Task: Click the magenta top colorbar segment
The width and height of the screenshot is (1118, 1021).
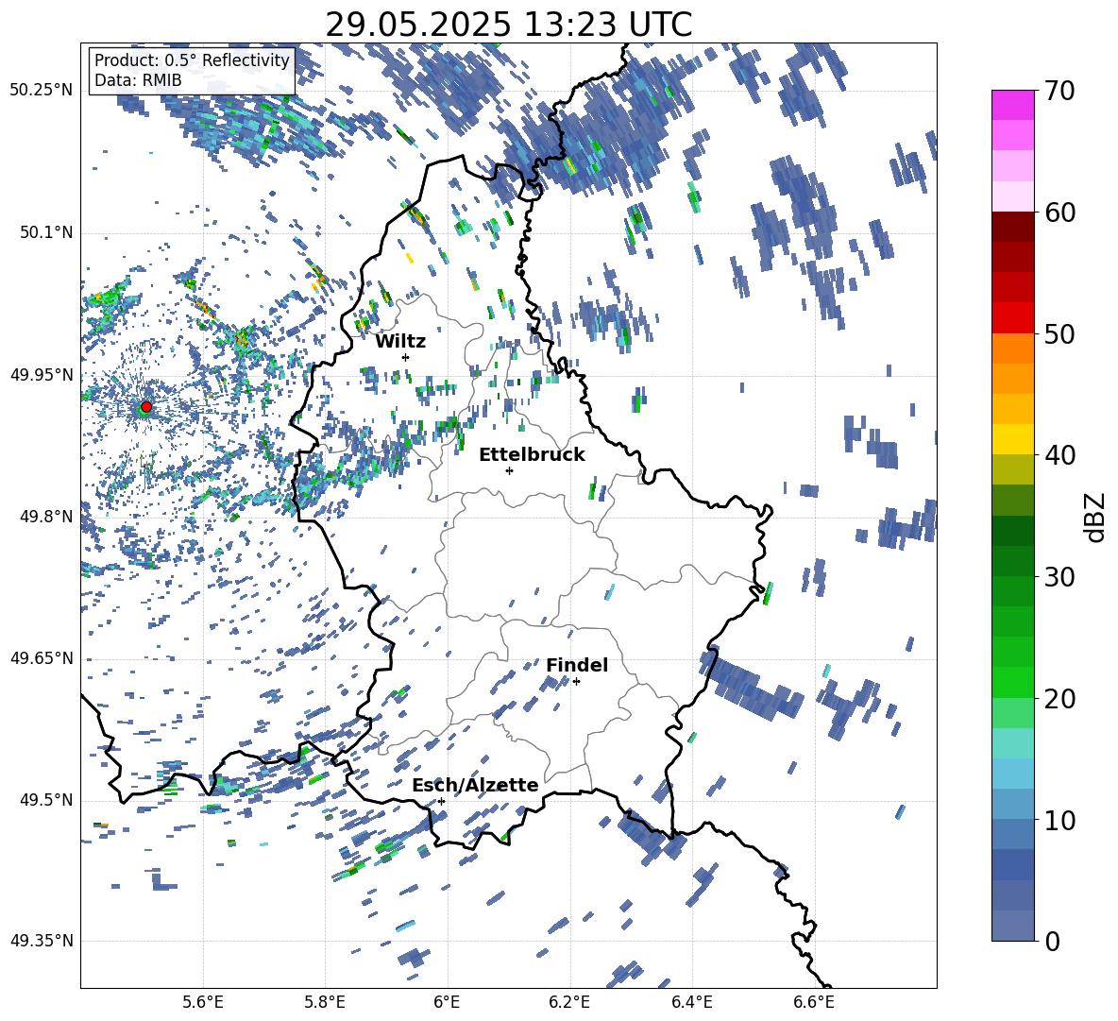Action: (1012, 105)
